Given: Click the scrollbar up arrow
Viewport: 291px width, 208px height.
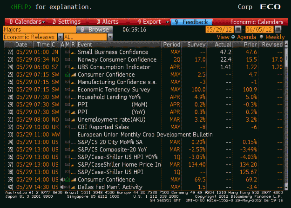Looking at the screenshot, I should point(286,44).
